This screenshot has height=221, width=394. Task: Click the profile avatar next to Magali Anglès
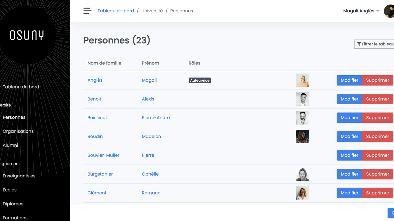click(389, 11)
